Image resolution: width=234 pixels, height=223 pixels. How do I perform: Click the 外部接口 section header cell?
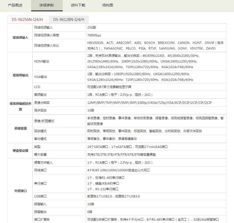tap(20, 191)
